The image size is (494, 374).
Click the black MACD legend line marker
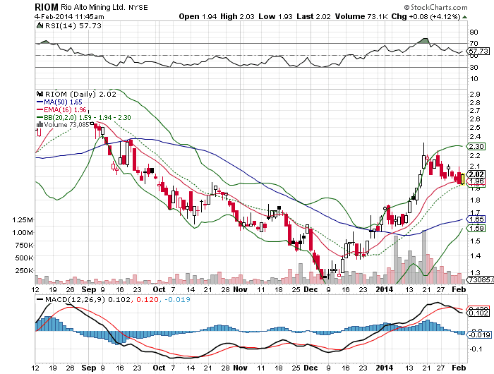point(40,299)
